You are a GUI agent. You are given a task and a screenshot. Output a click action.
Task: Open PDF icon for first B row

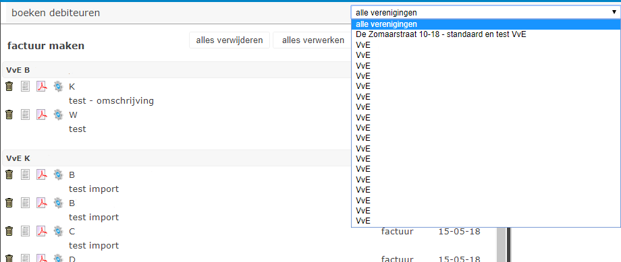(x=42, y=174)
